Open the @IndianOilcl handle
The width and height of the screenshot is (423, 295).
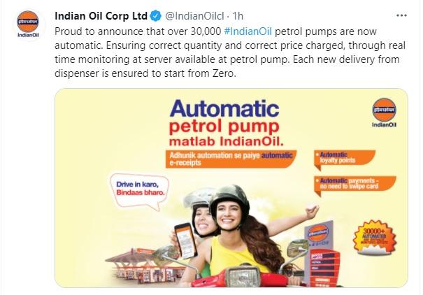[x=194, y=16]
